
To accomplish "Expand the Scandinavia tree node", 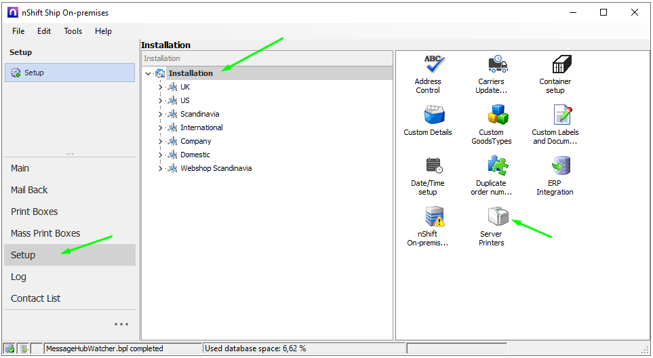I will click(x=161, y=114).
